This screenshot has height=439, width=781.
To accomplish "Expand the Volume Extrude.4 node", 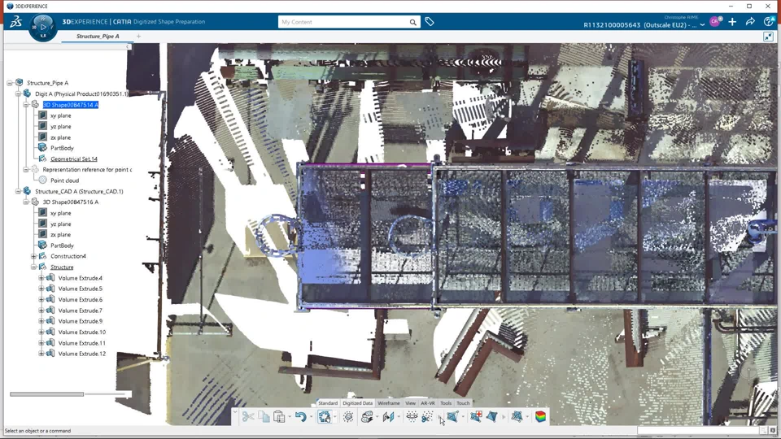I will coord(41,278).
